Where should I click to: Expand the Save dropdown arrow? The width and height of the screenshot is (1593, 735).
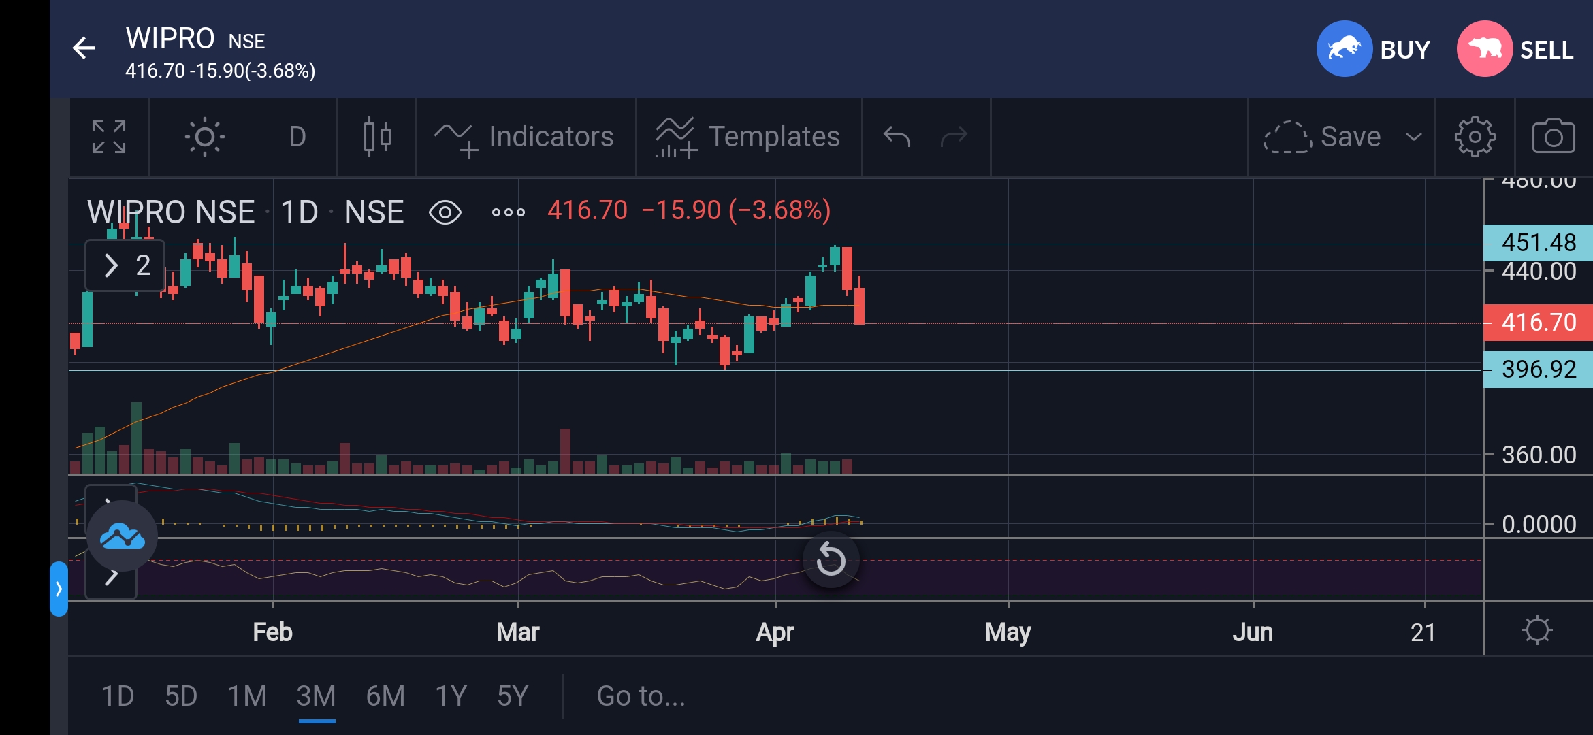pos(1414,137)
